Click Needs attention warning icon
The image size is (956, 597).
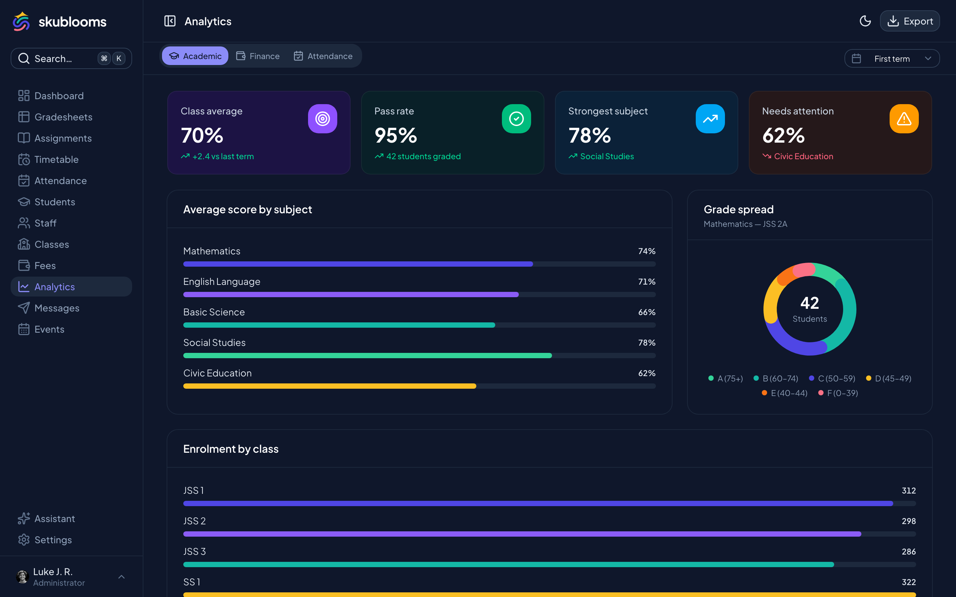904,119
